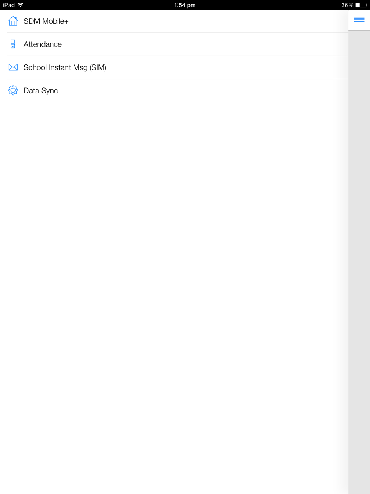The width and height of the screenshot is (370, 494).
Task: Tap the 36% battery percentage
Action: 347,5
